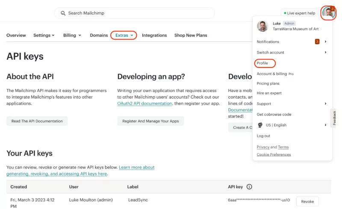This screenshot has height=209, width=342.
Task: Click Luke's profile photo in menu
Action: coord(262,26)
